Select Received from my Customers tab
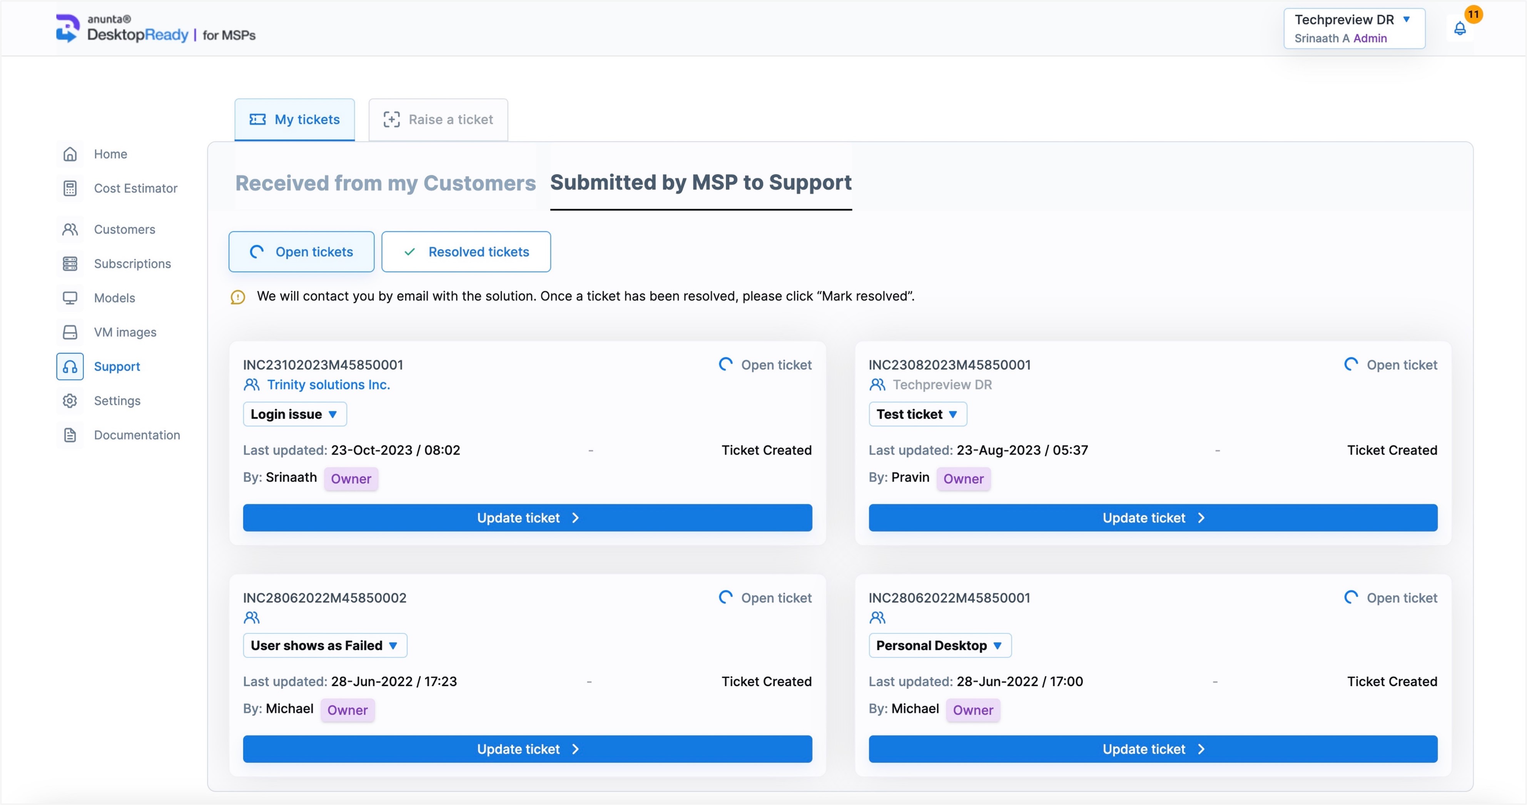This screenshot has width=1527, height=805. tap(385, 183)
